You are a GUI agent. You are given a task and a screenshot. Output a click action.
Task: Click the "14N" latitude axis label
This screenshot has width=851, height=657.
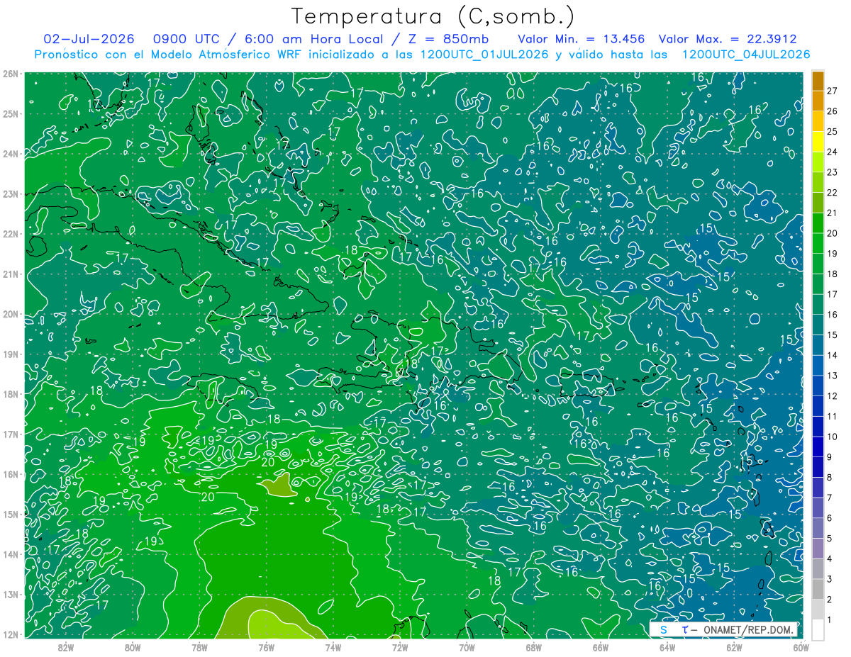(x=11, y=554)
